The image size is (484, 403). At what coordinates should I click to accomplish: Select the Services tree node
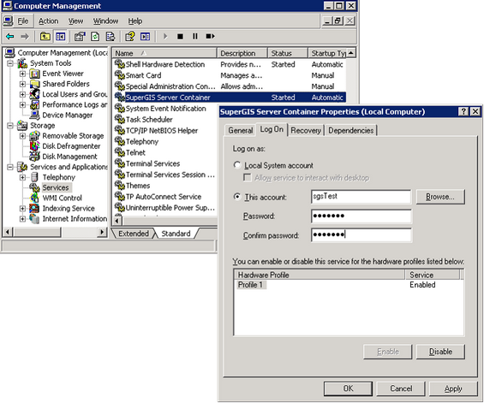[x=56, y=187]
